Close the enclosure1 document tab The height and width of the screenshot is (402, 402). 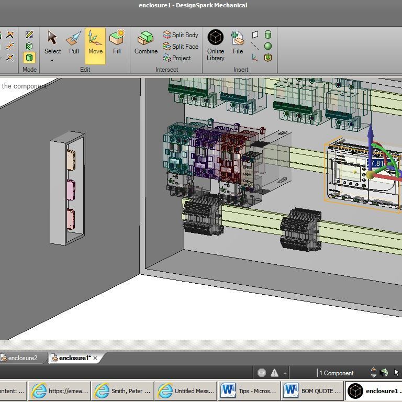click(95, 358)
